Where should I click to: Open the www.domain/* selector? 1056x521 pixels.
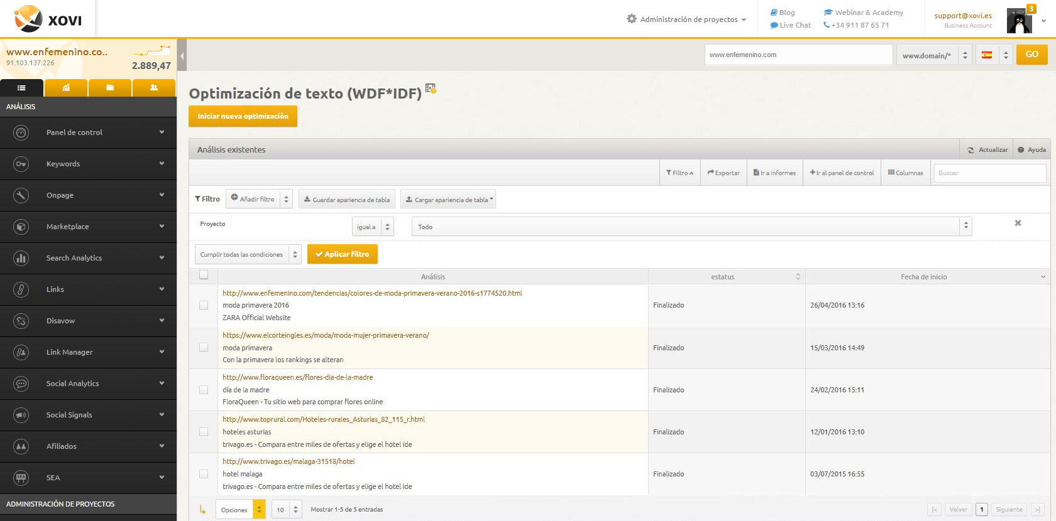pyautogui.click(x=934, y=55)
